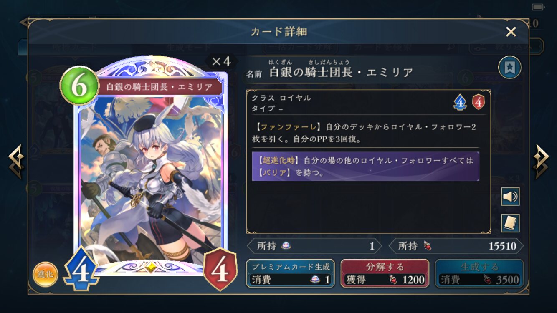Screen dimensions: 557x313
Task: Click the 超進化時 ability highlighted box
Action: (x=366, y=166)
